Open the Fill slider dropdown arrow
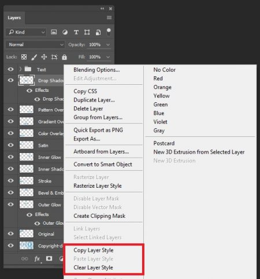 coord(108,57)
